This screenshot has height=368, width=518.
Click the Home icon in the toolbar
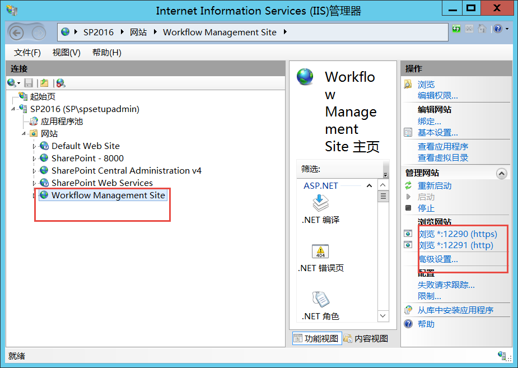click(x=482, y=29)
